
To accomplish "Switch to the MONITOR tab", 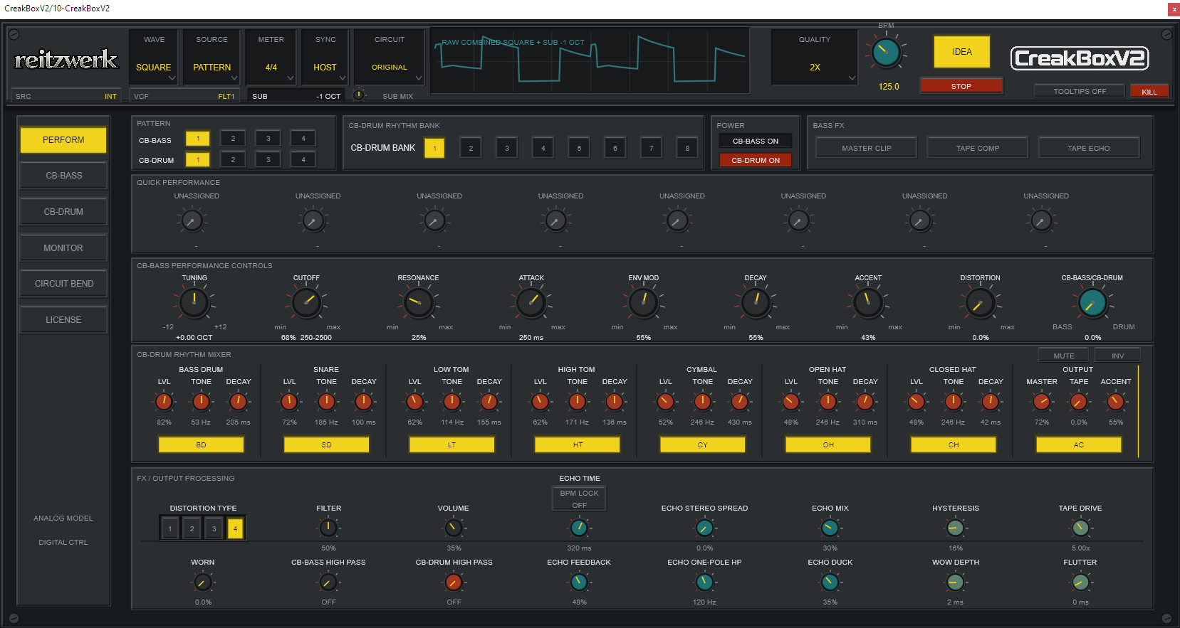I will tap(63, 248).
